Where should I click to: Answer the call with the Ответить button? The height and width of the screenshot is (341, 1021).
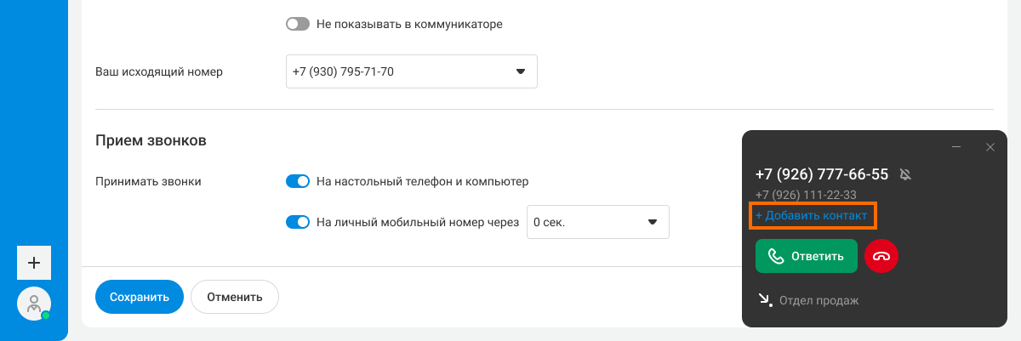click(x=806, y=256)
